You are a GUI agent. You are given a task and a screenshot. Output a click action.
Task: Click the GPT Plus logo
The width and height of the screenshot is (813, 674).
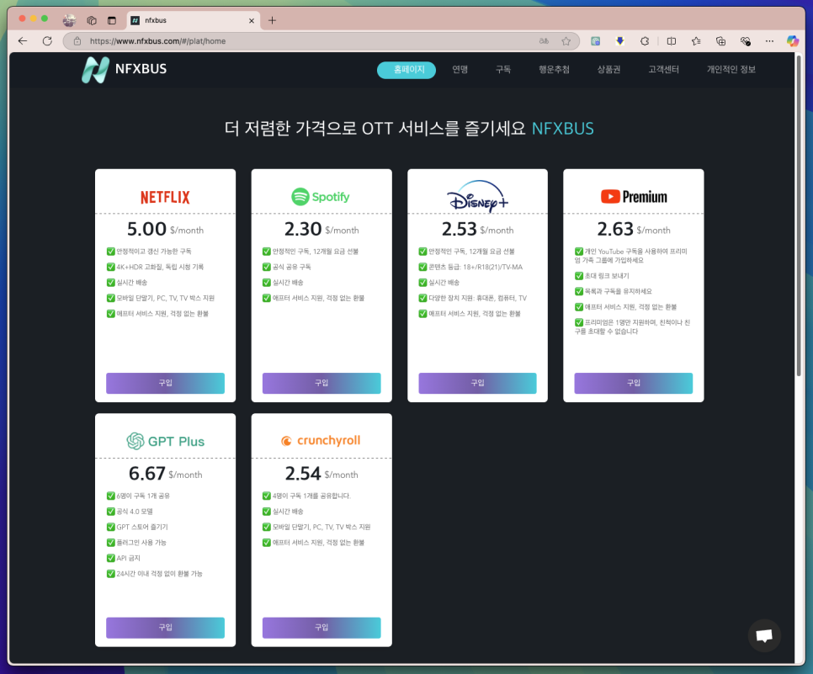pyautogui.click(x=165, y=441)
